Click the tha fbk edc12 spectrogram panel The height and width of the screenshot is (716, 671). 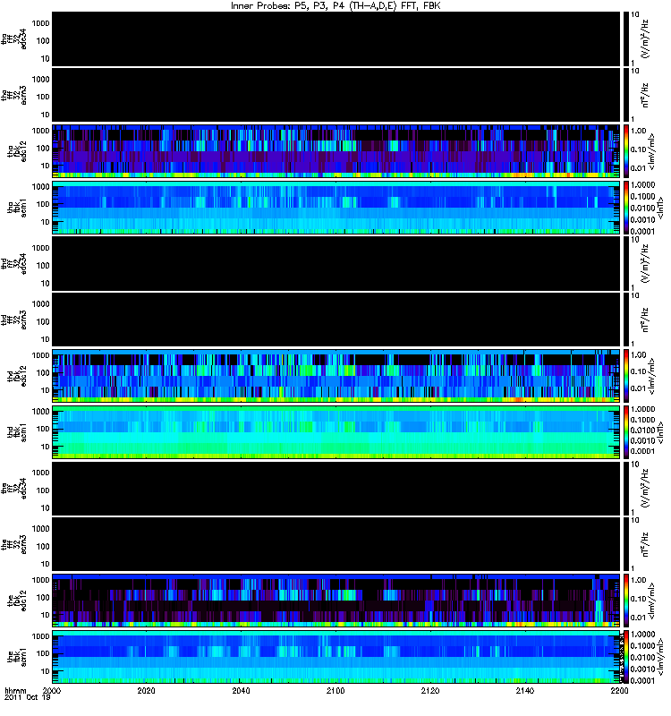tap(336, 151)
